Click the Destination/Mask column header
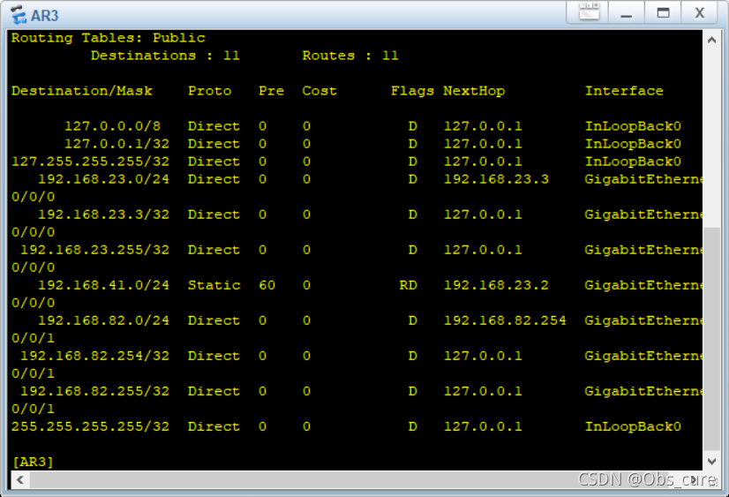Viewport: 729px width, 497px height. tap(81, 91)
